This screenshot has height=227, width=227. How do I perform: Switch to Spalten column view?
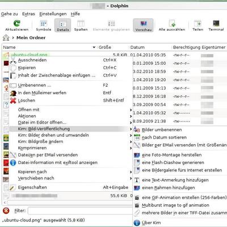click(81, 26)
